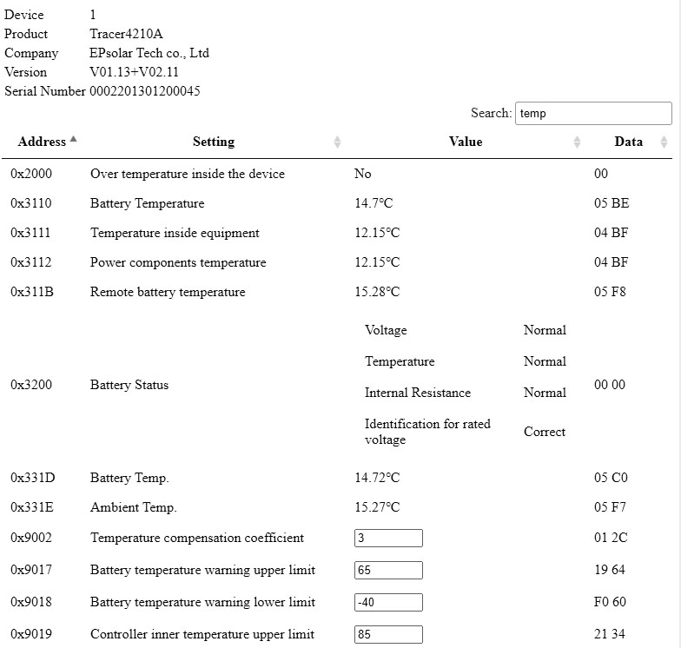Edit Battery temperature warning lower limit field
681x648 pixels.
click(388, 602)
